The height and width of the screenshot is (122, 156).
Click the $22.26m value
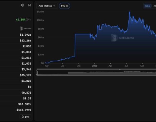point(26,41)
